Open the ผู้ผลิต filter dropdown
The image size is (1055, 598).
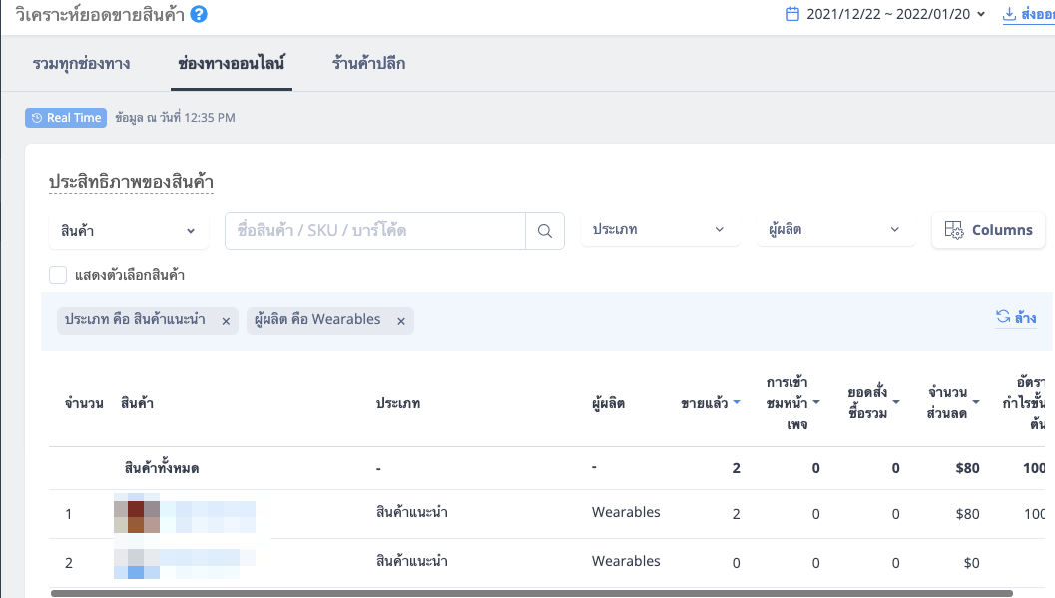835,230
